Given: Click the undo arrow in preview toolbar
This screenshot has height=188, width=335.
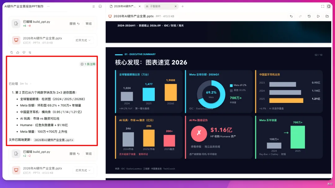Looking at the screenshot, I should (x=291, y=16).
